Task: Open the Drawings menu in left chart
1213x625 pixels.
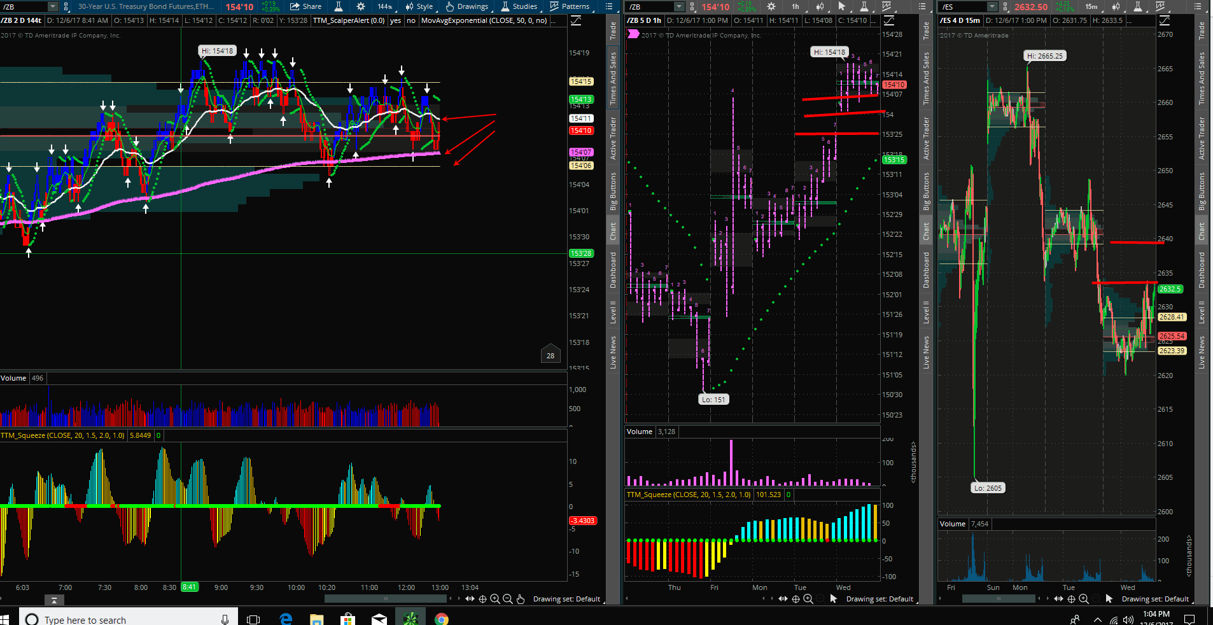Action: (x=467, y=6)
